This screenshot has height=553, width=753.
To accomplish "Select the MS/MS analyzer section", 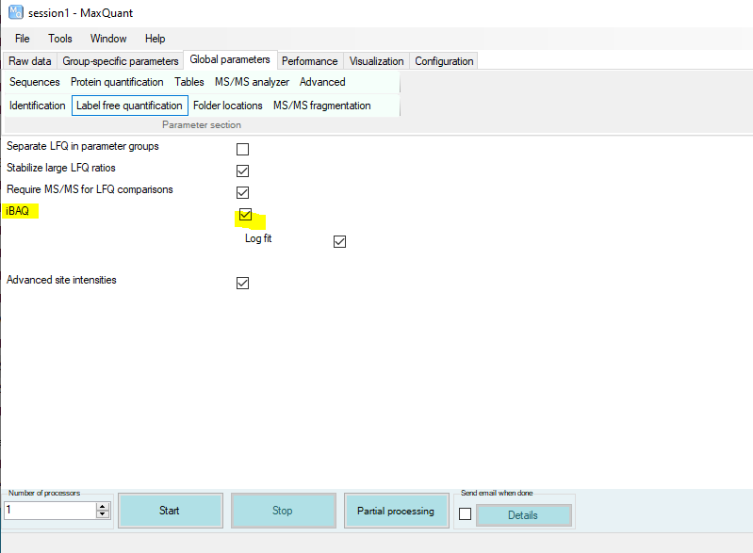I will (253, 82).
